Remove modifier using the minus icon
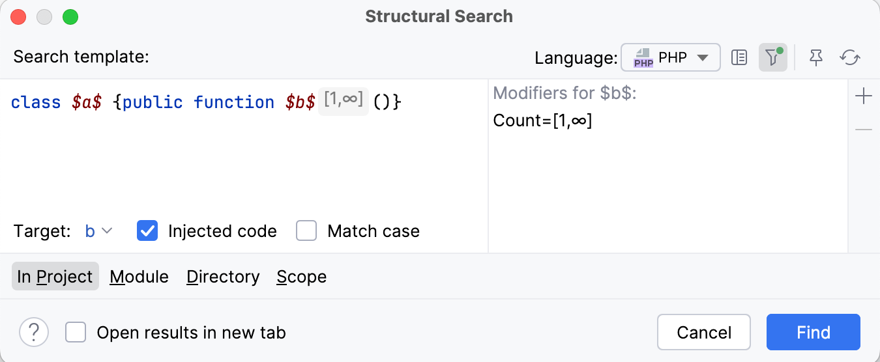This screenshot has height=362, width=880. pos(863,130)
